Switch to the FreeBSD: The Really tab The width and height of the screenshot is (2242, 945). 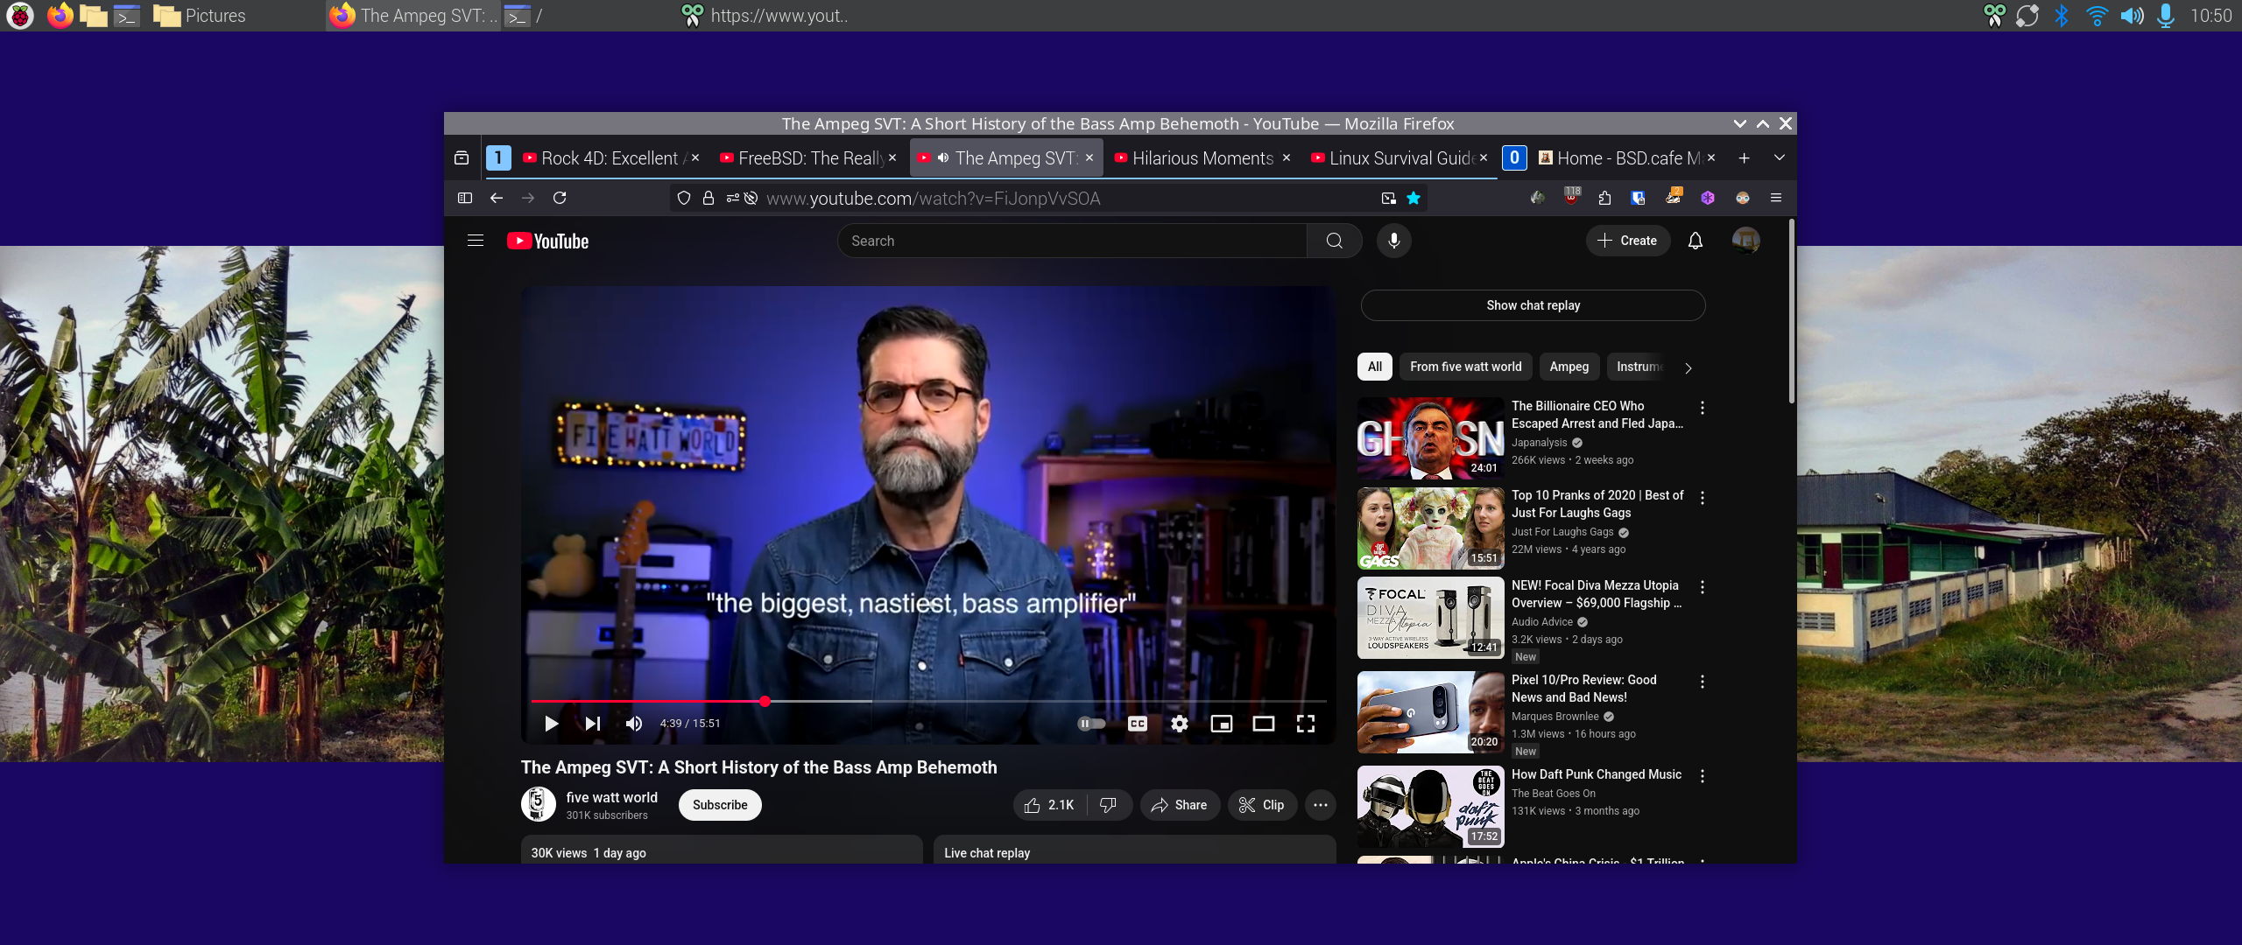click(811, 158)
